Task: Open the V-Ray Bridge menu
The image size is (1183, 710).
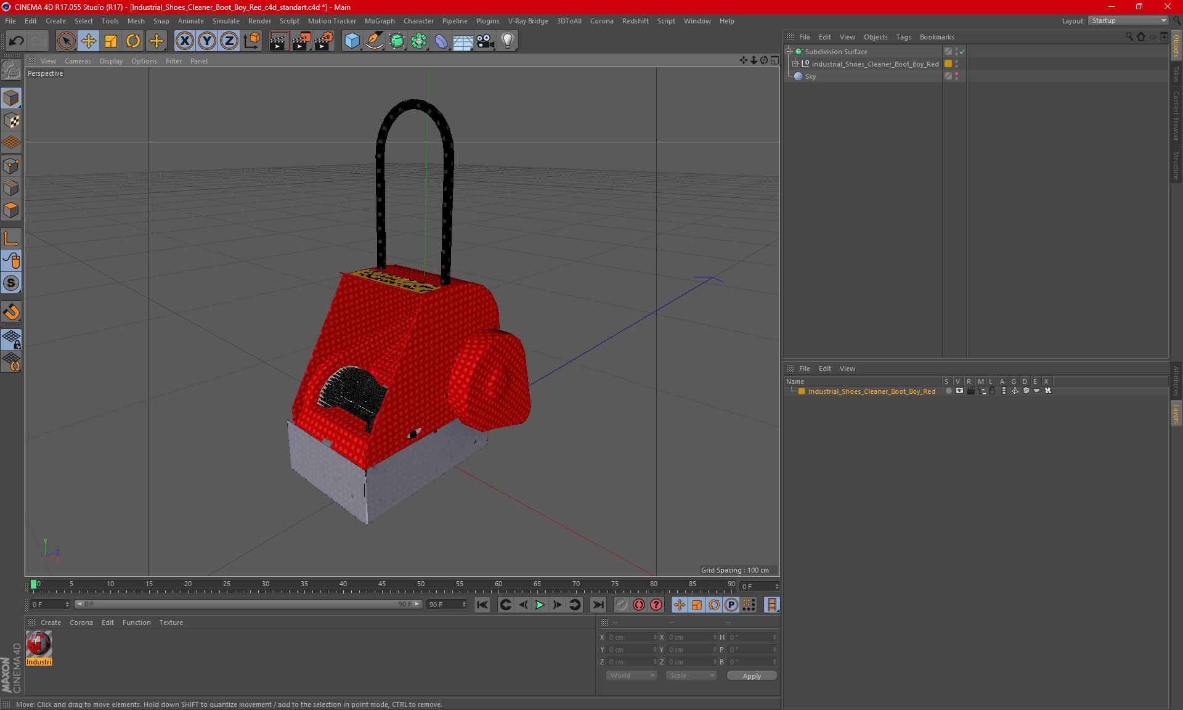Action: [528, 21]
